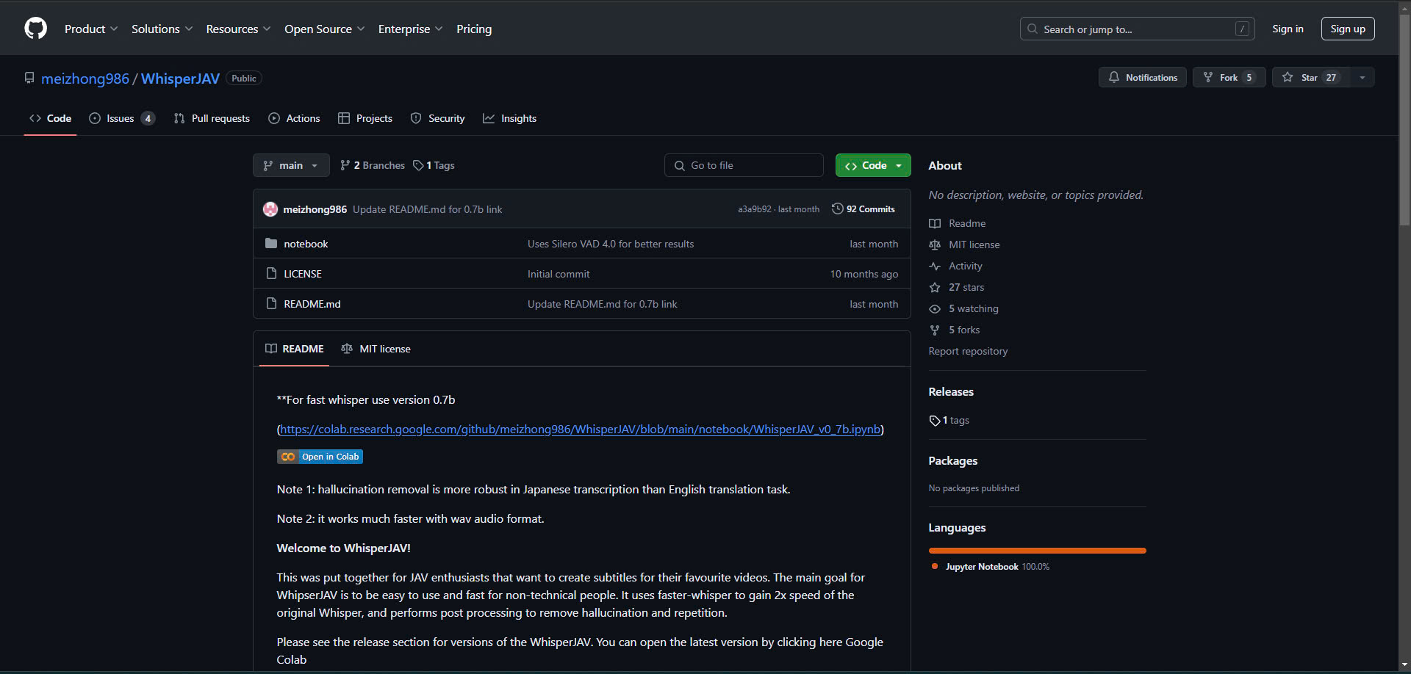Click the Open in Colab badge
Screen dimensions: 1411x674
(x=320, y=457)
